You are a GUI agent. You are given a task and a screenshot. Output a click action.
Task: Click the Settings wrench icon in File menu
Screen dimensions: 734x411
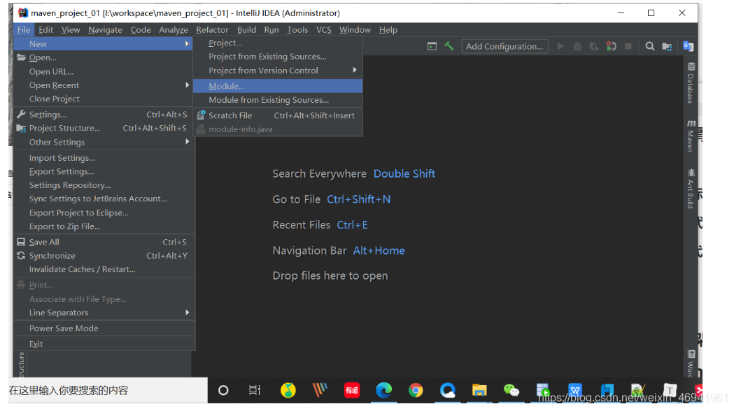pyautogui.click(x=21, y=114)
